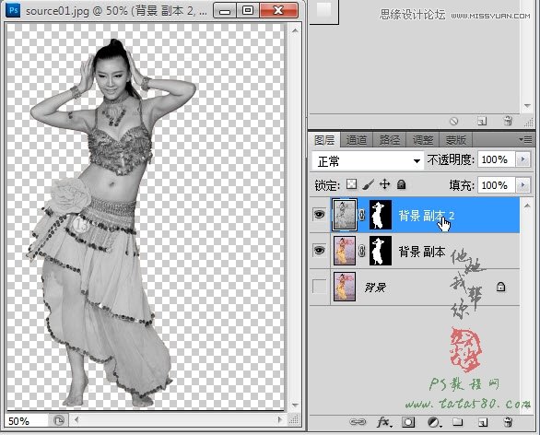Image resolution: width=540 pixels, height=435 pixels.
Task: Hide the 背景 副本 2 layer
Action: pyautogui.click(x=319, y=215)
